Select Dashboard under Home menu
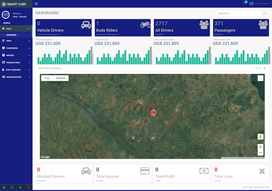The width and height of the screenshot is (272, 191). point(11,35)
